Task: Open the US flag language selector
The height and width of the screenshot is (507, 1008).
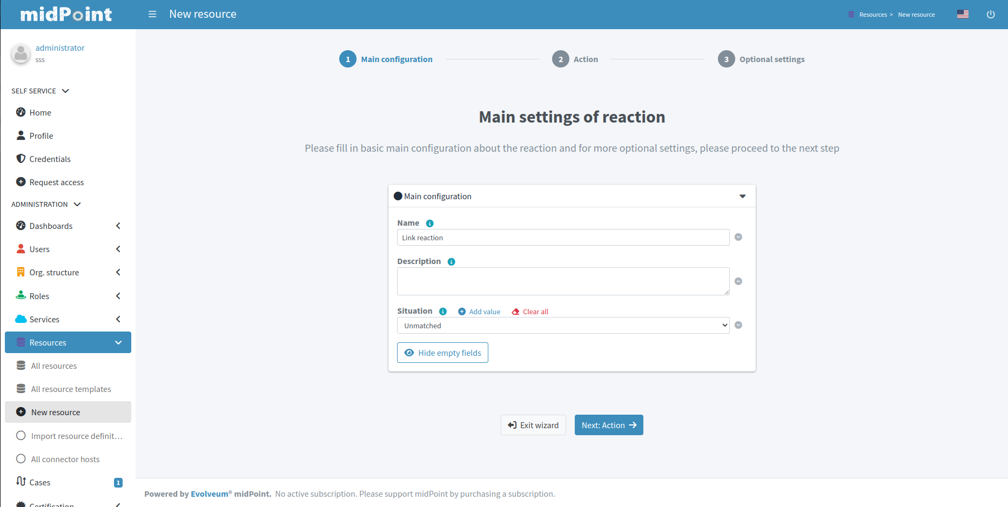Action: (963, 14)
